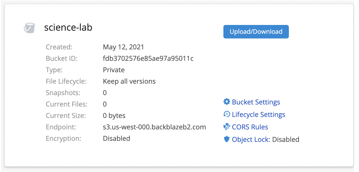Click the Bucket ID value fdb3702576e85ae97a95011c

148,58
